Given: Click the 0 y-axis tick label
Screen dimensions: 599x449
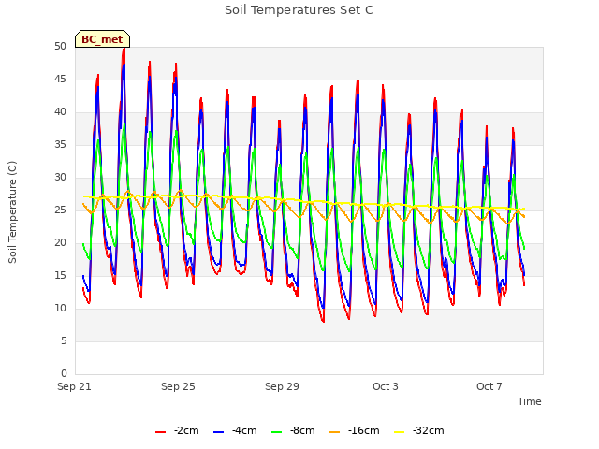Looking at the screenshot, I should [x=64, y=373].
